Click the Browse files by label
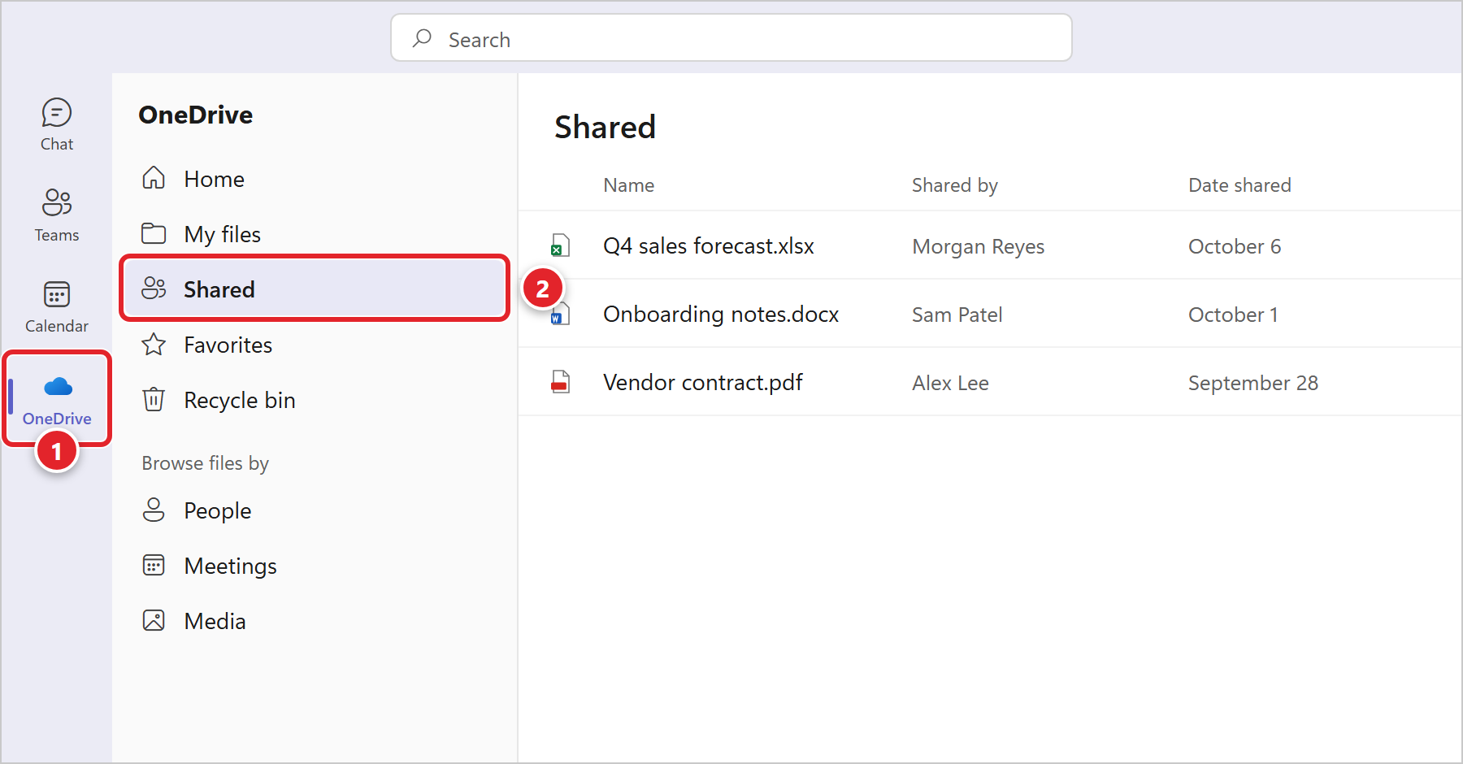Viewport: 1463px width, 764px height. click(x=205, y=463)
